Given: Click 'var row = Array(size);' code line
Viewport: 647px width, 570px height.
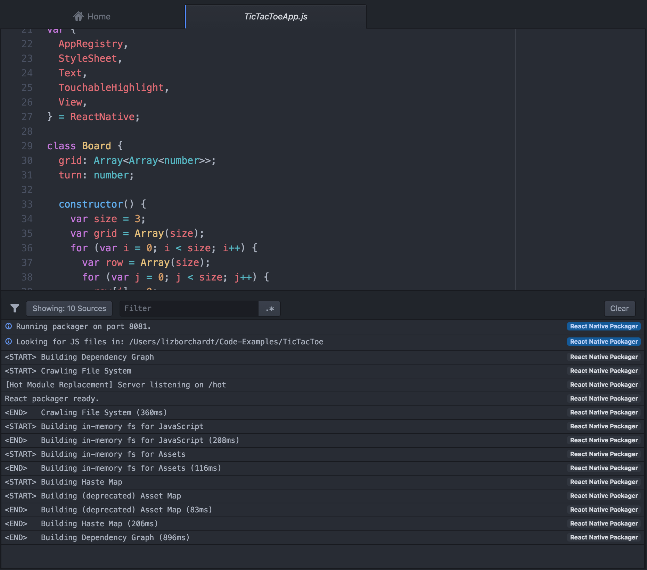Looking at the screenshot, I should tap(146, 262).
